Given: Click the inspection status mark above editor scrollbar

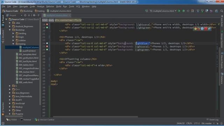Looking at the screenshot, I should pos(219,24).
